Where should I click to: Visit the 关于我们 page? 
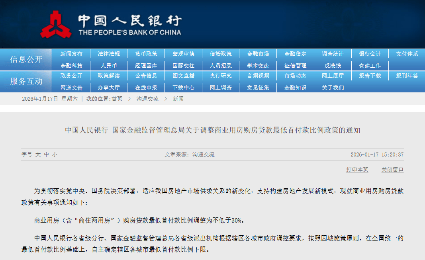[x=332, y=88]
